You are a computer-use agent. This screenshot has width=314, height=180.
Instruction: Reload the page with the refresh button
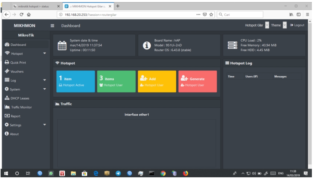point(21,14)
